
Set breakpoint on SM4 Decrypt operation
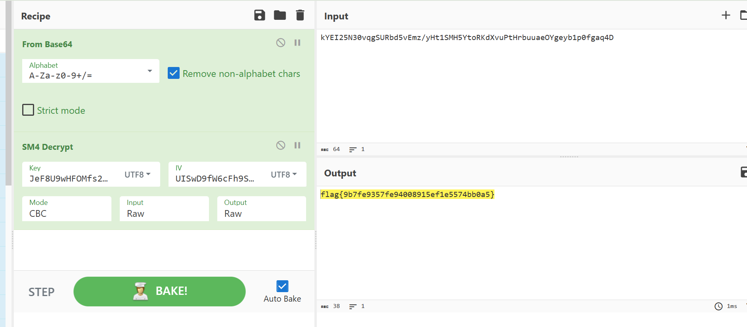[x=297, y=145]
